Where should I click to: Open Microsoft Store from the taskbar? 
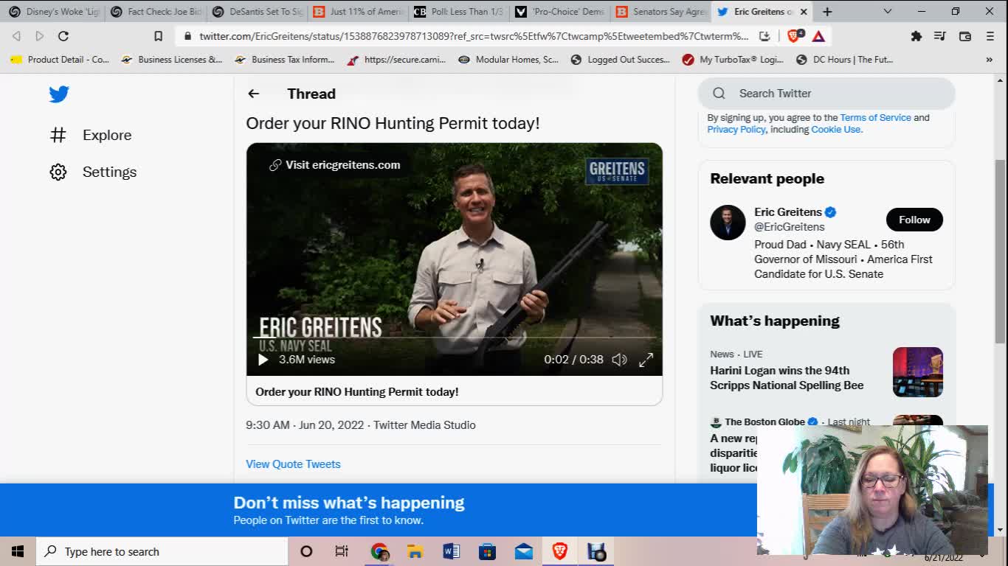[487, 551]
